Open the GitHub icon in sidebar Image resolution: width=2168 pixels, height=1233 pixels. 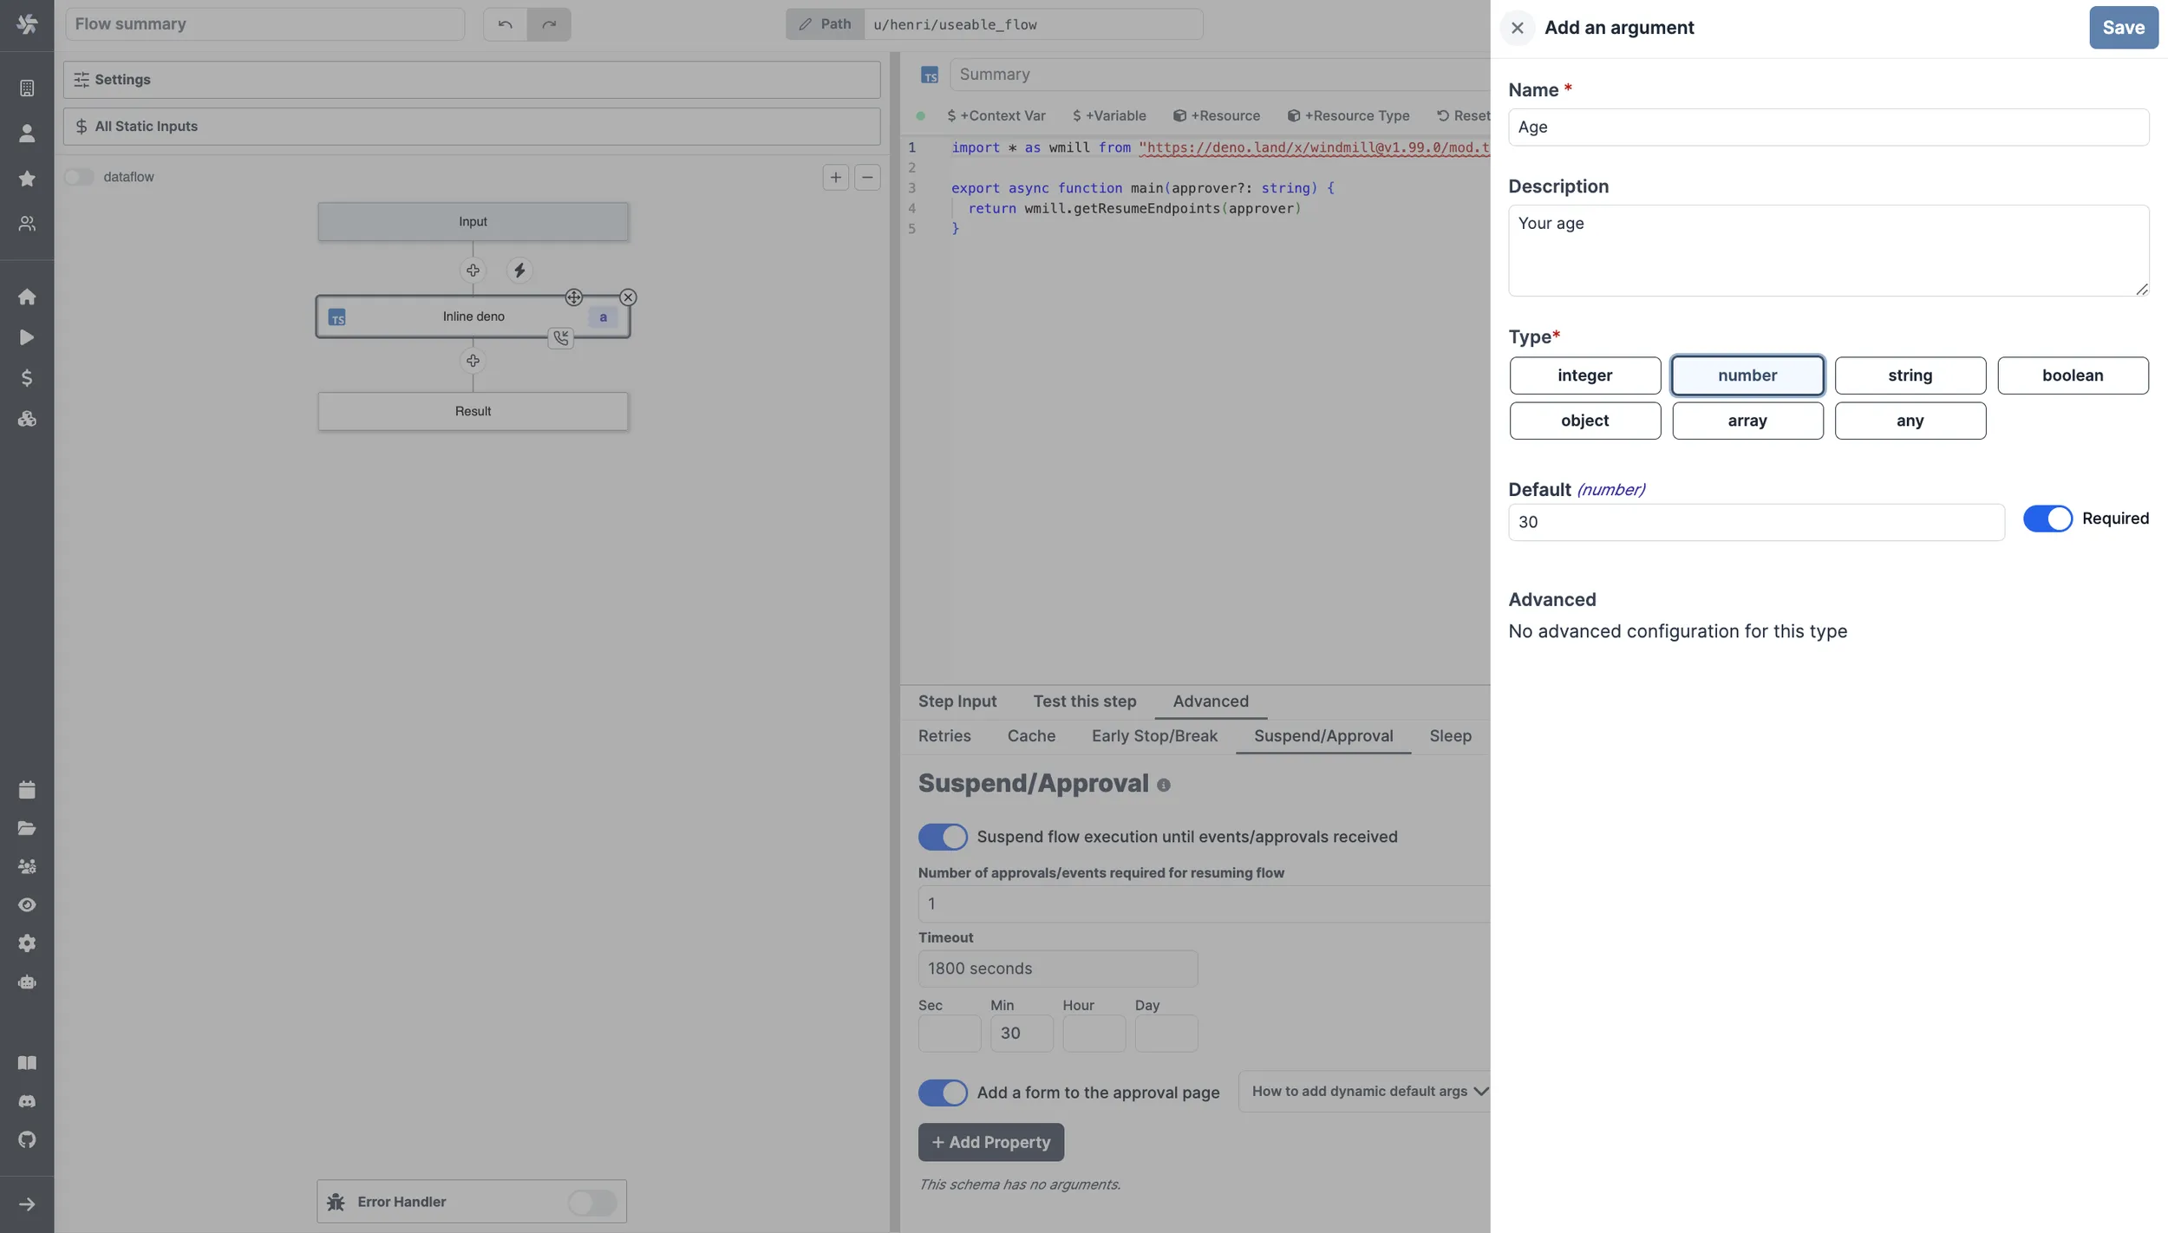click(27, 1139)
